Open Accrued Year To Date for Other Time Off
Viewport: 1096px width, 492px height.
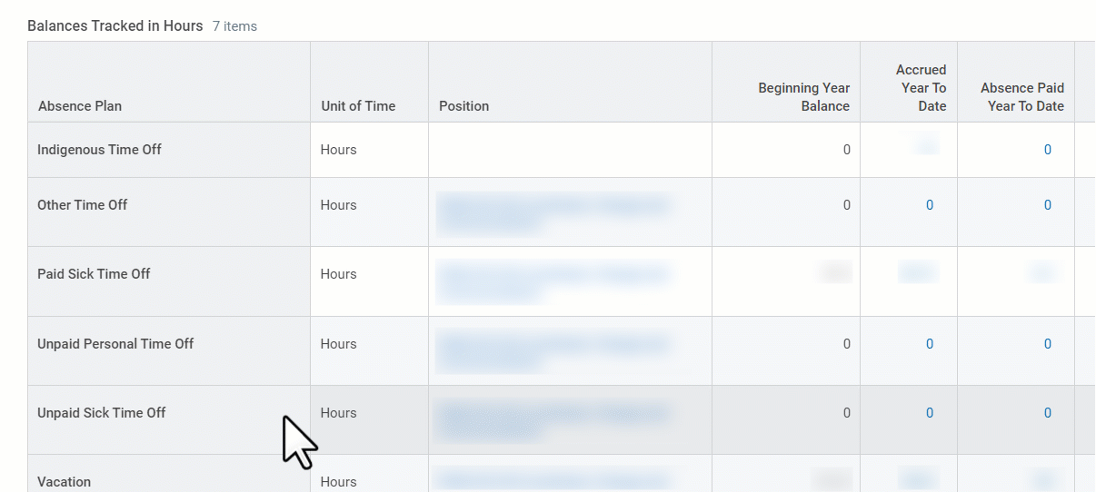(x=929, y=205)
